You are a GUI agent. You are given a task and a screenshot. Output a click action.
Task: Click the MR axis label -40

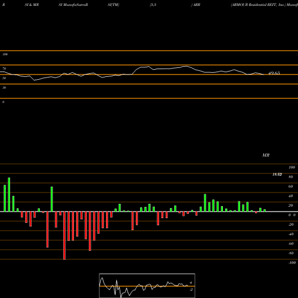click(x=291, y=234)
